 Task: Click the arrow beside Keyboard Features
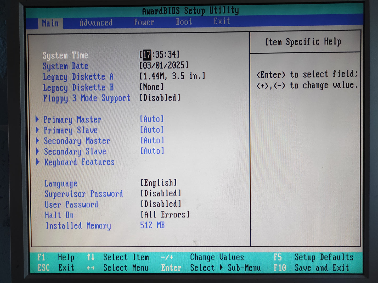(x=38, y=162)
